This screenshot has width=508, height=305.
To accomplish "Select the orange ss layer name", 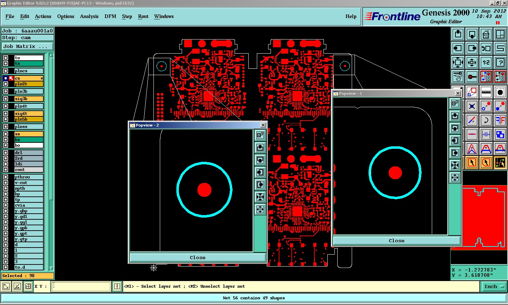I will tap(29, 134).
